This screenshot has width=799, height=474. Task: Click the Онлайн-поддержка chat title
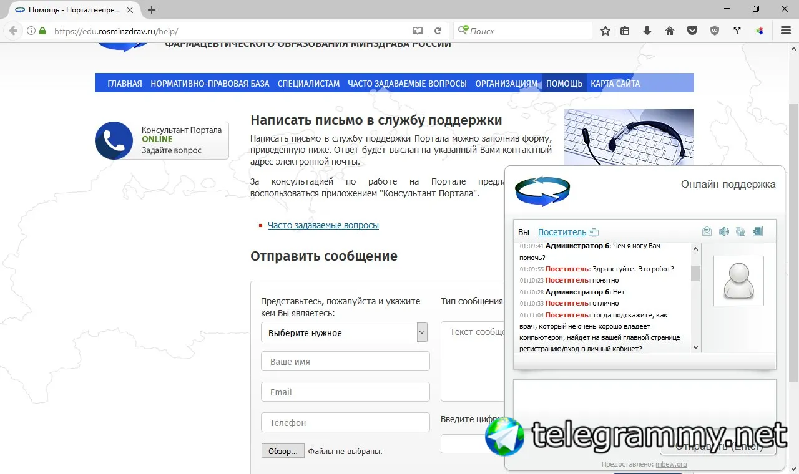click(x=728, y=184)
